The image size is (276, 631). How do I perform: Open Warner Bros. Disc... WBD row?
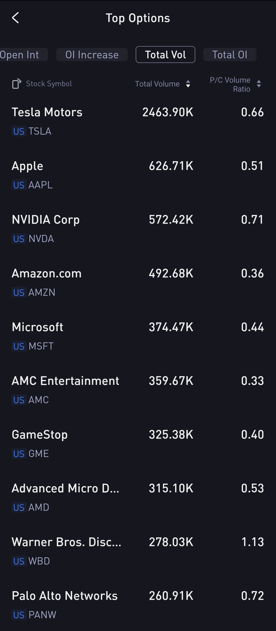tap(138, 551)
